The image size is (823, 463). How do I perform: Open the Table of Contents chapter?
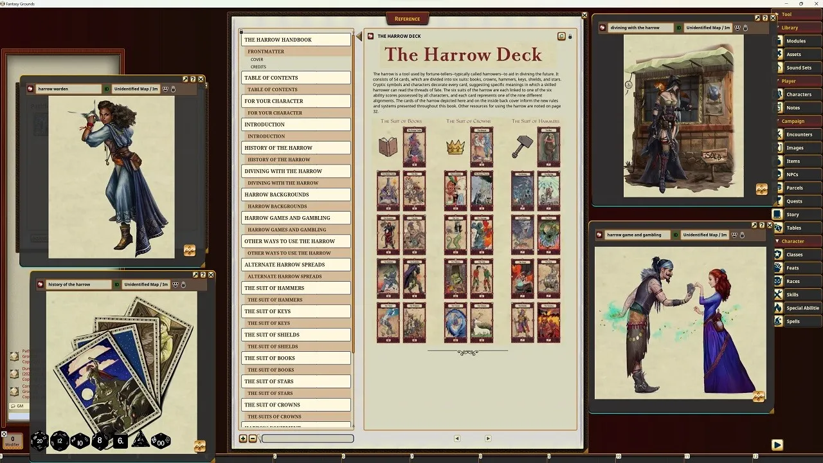point(296,78)
